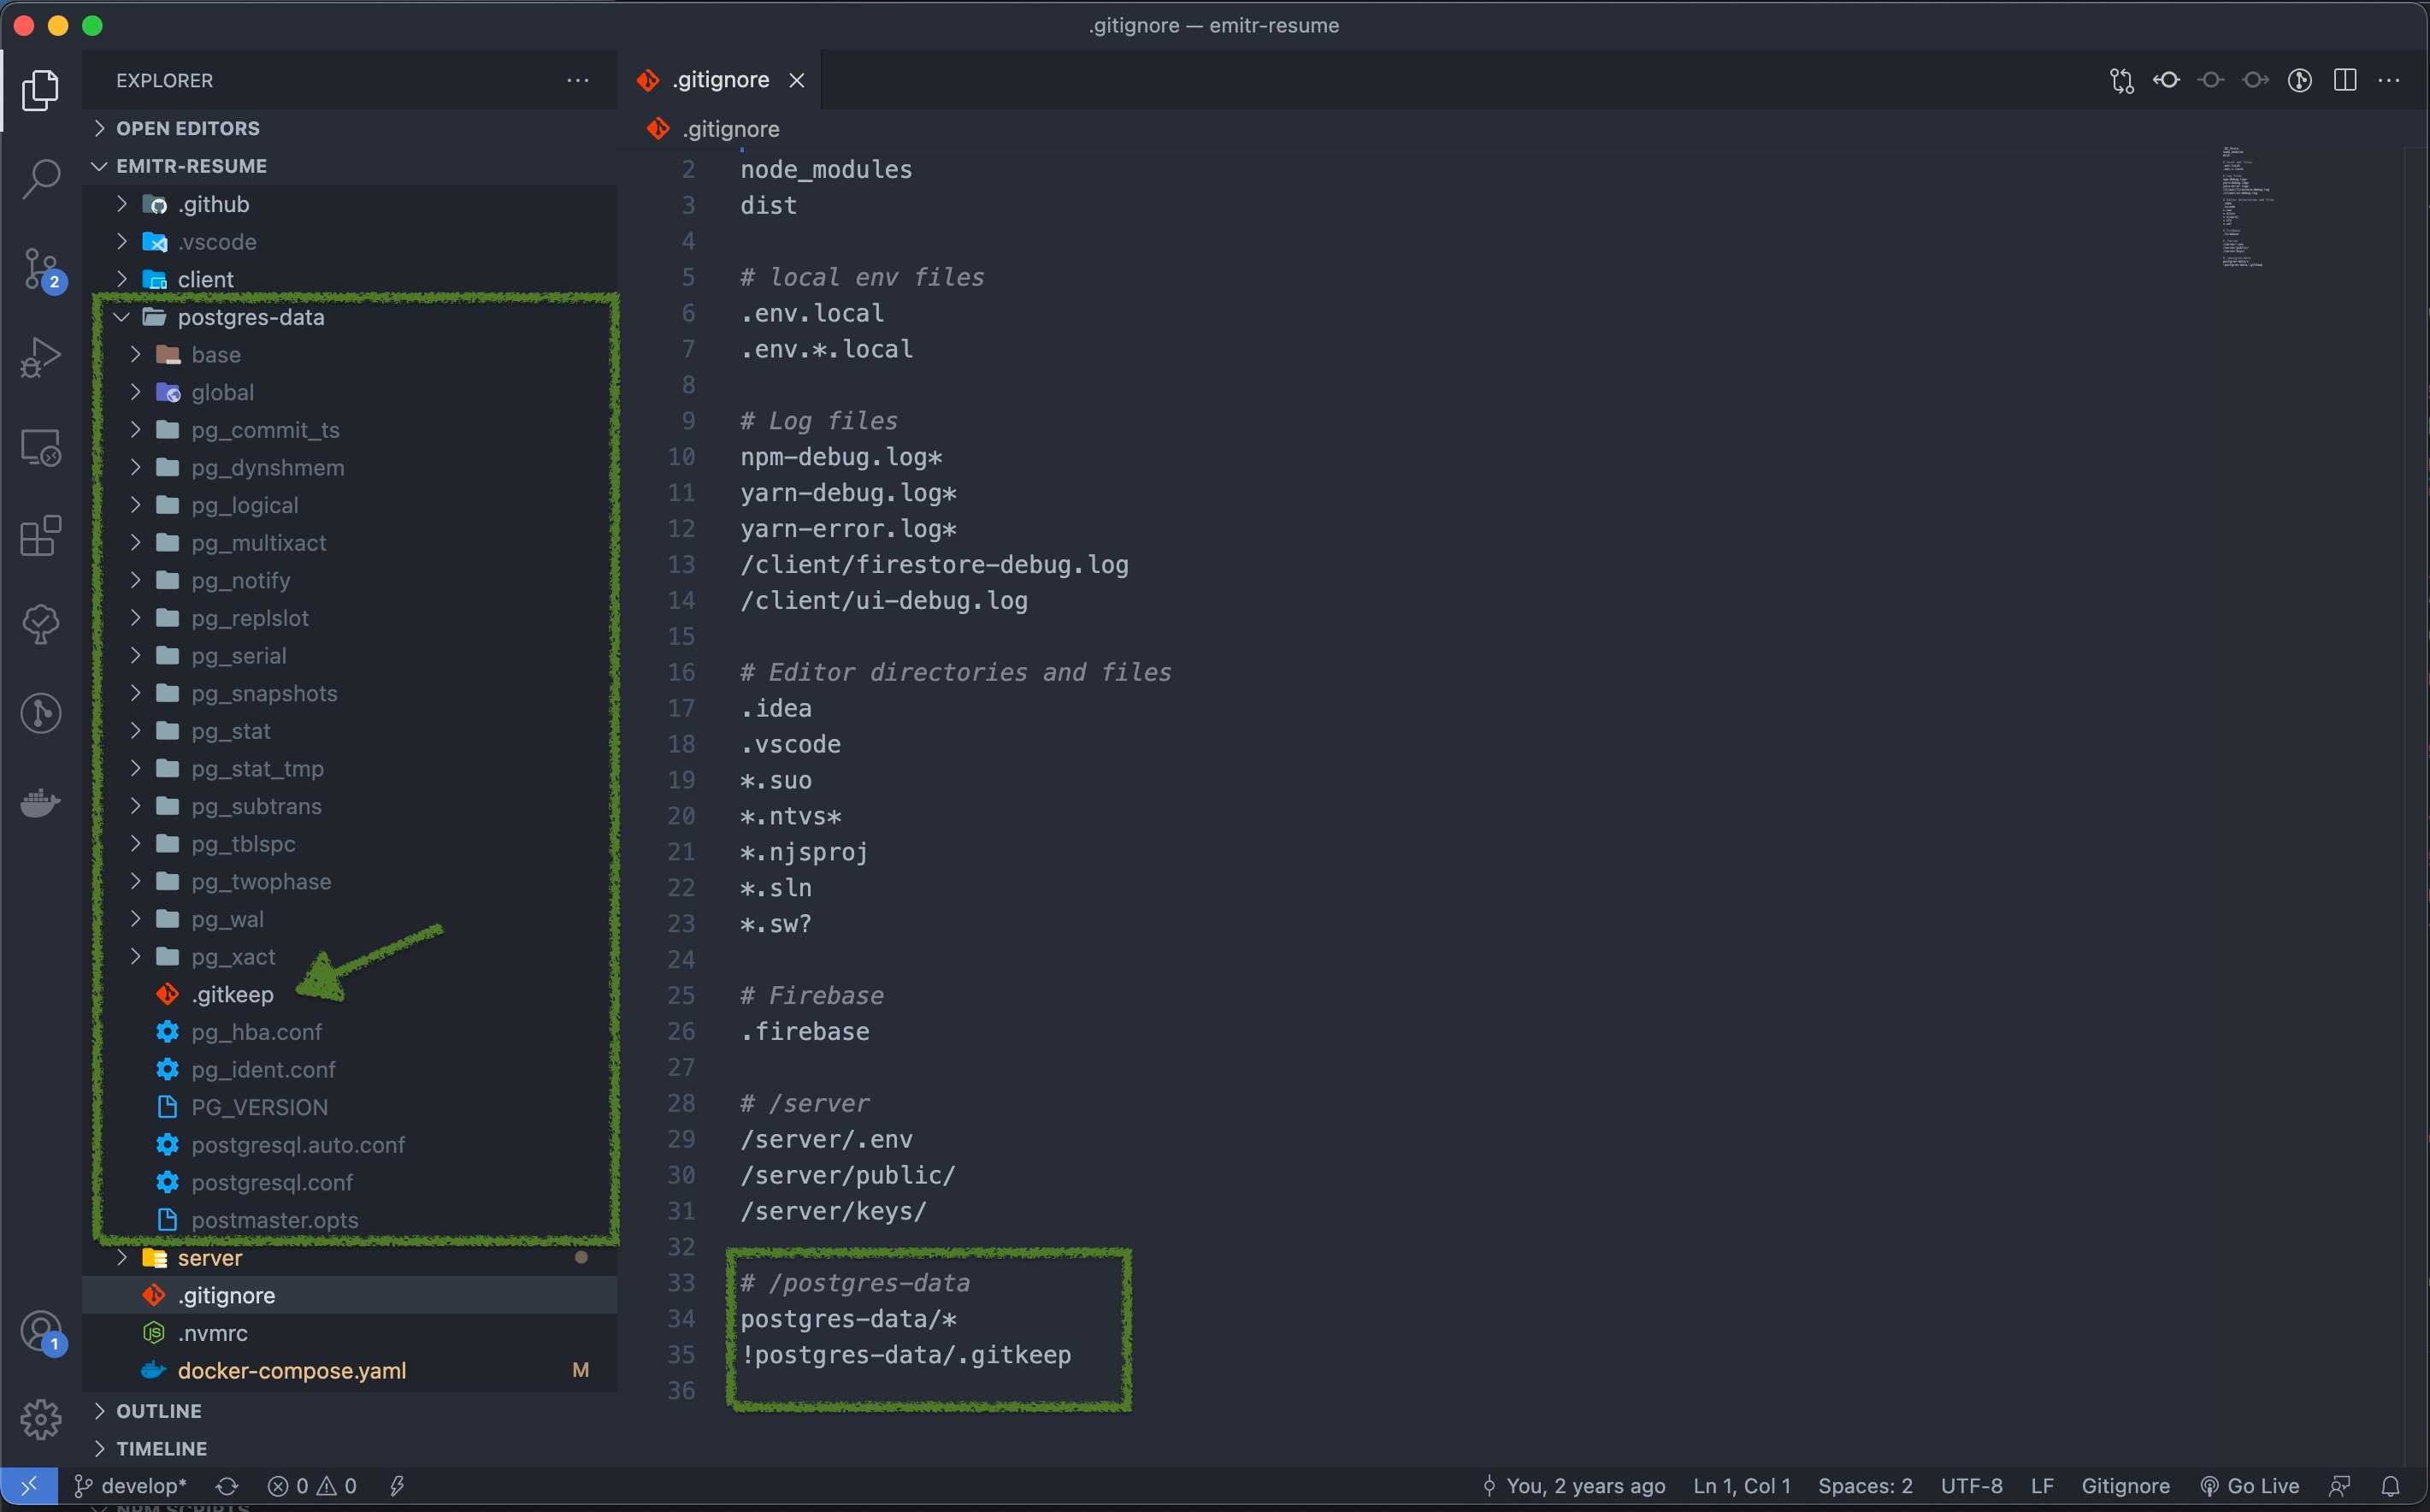Open the Search view
Viewport: 2430px width, 1512px height.
click(42, 178)
